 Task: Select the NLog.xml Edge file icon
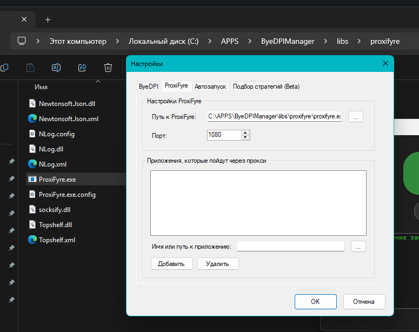click(32, 164)
